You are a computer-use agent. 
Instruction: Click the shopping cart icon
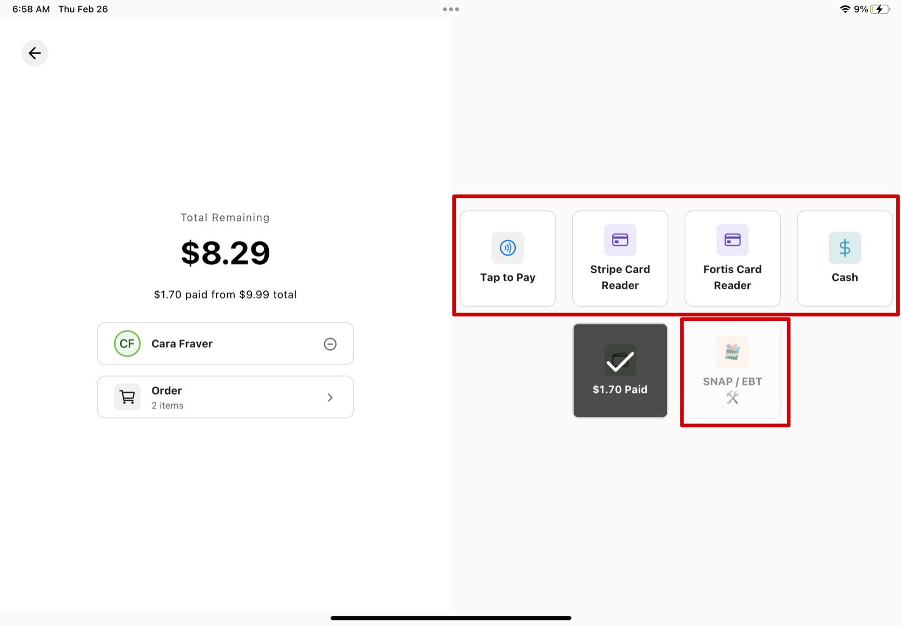click(127, 397)
